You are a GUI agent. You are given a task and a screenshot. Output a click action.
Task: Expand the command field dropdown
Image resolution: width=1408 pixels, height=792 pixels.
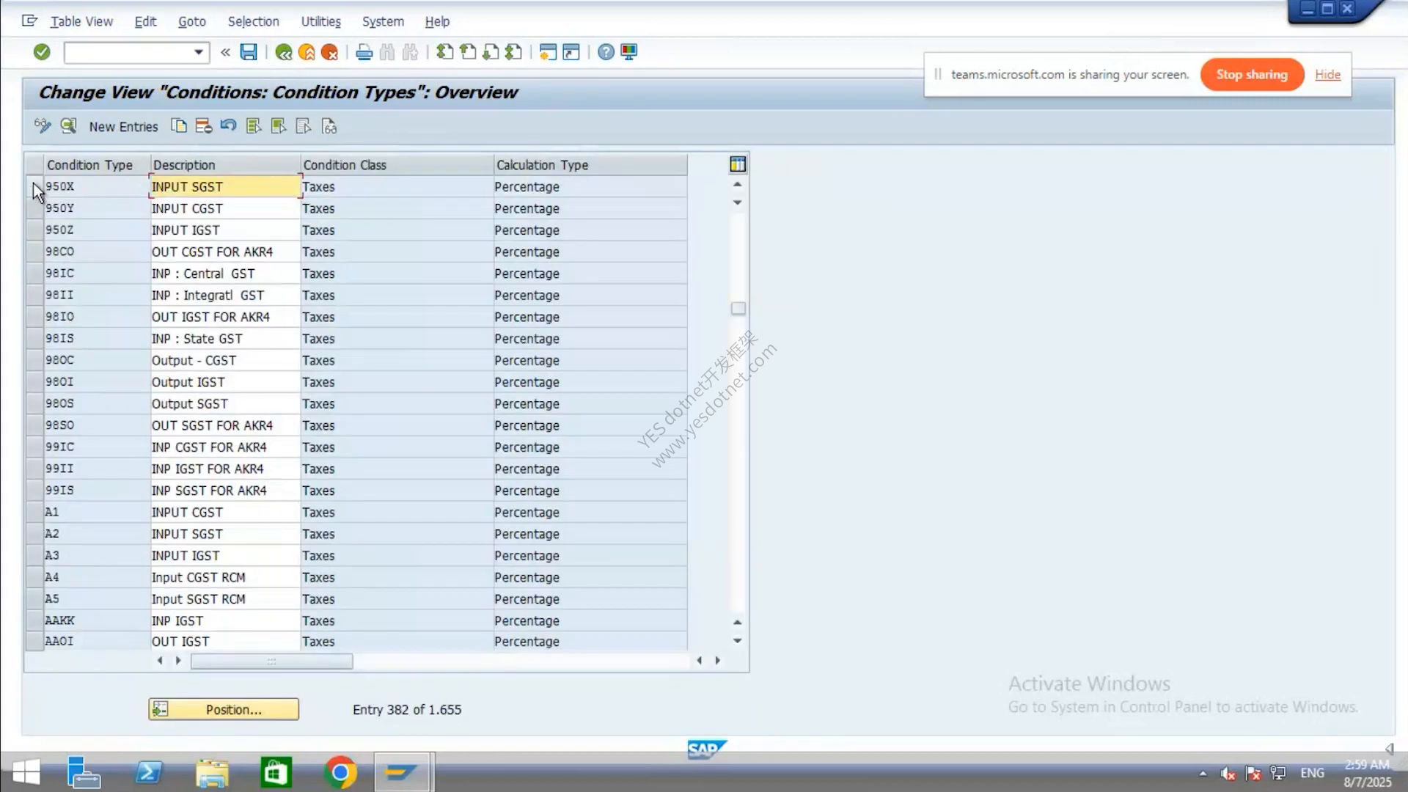click(x=198, y=52)
